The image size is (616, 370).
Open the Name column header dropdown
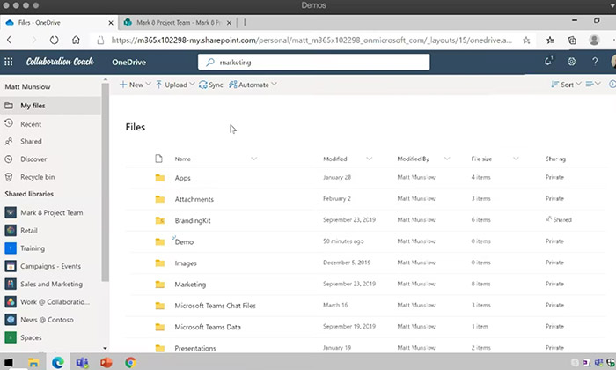253,159
